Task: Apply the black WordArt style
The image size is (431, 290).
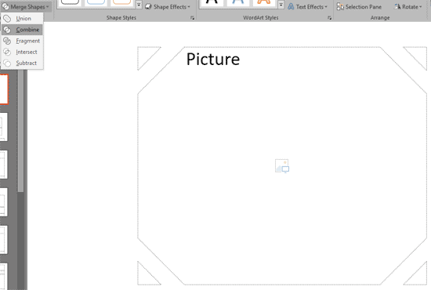Action: point(212,3)
